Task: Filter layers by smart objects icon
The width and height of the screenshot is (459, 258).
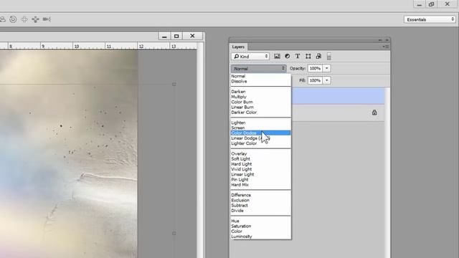Action: pyautogui.click(x=318, y=56)
